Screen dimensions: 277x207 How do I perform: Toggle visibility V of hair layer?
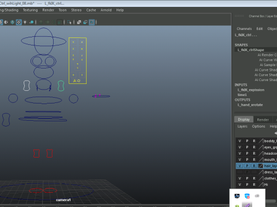[239, 166]
